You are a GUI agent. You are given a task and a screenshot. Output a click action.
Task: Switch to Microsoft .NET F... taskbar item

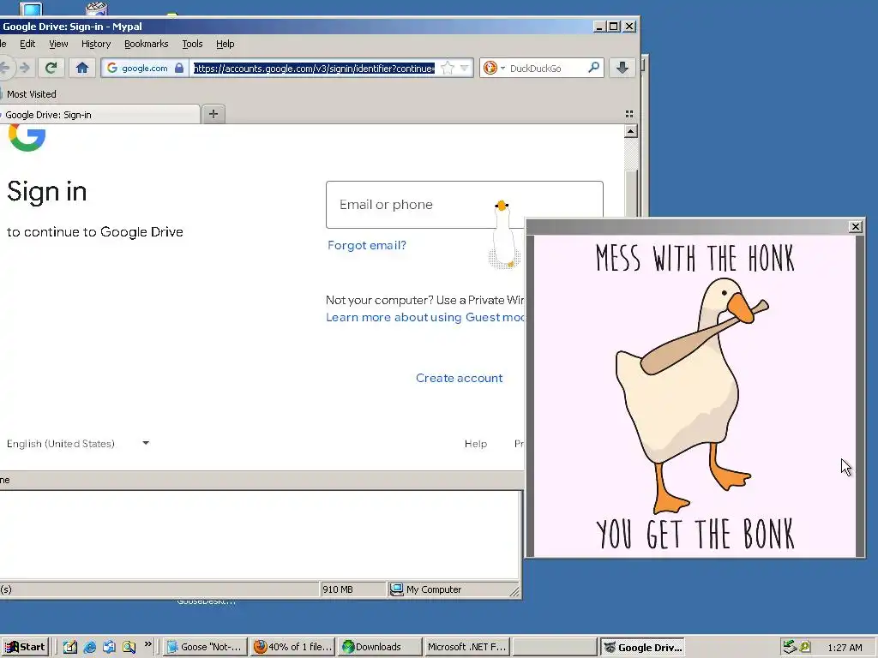coord(467,647)
